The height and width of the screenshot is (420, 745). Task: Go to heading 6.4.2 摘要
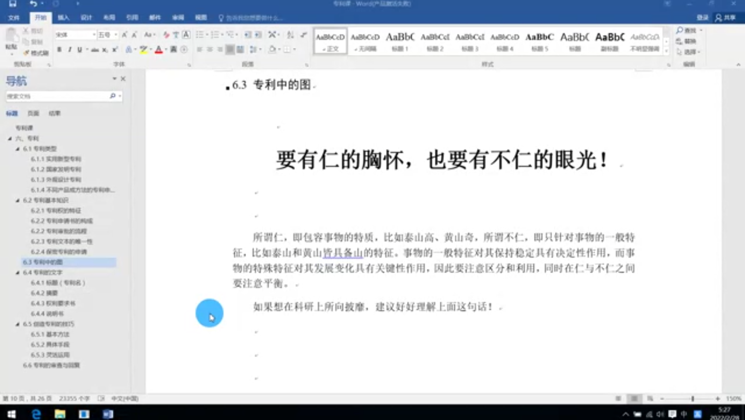click(x=44, y=293)
